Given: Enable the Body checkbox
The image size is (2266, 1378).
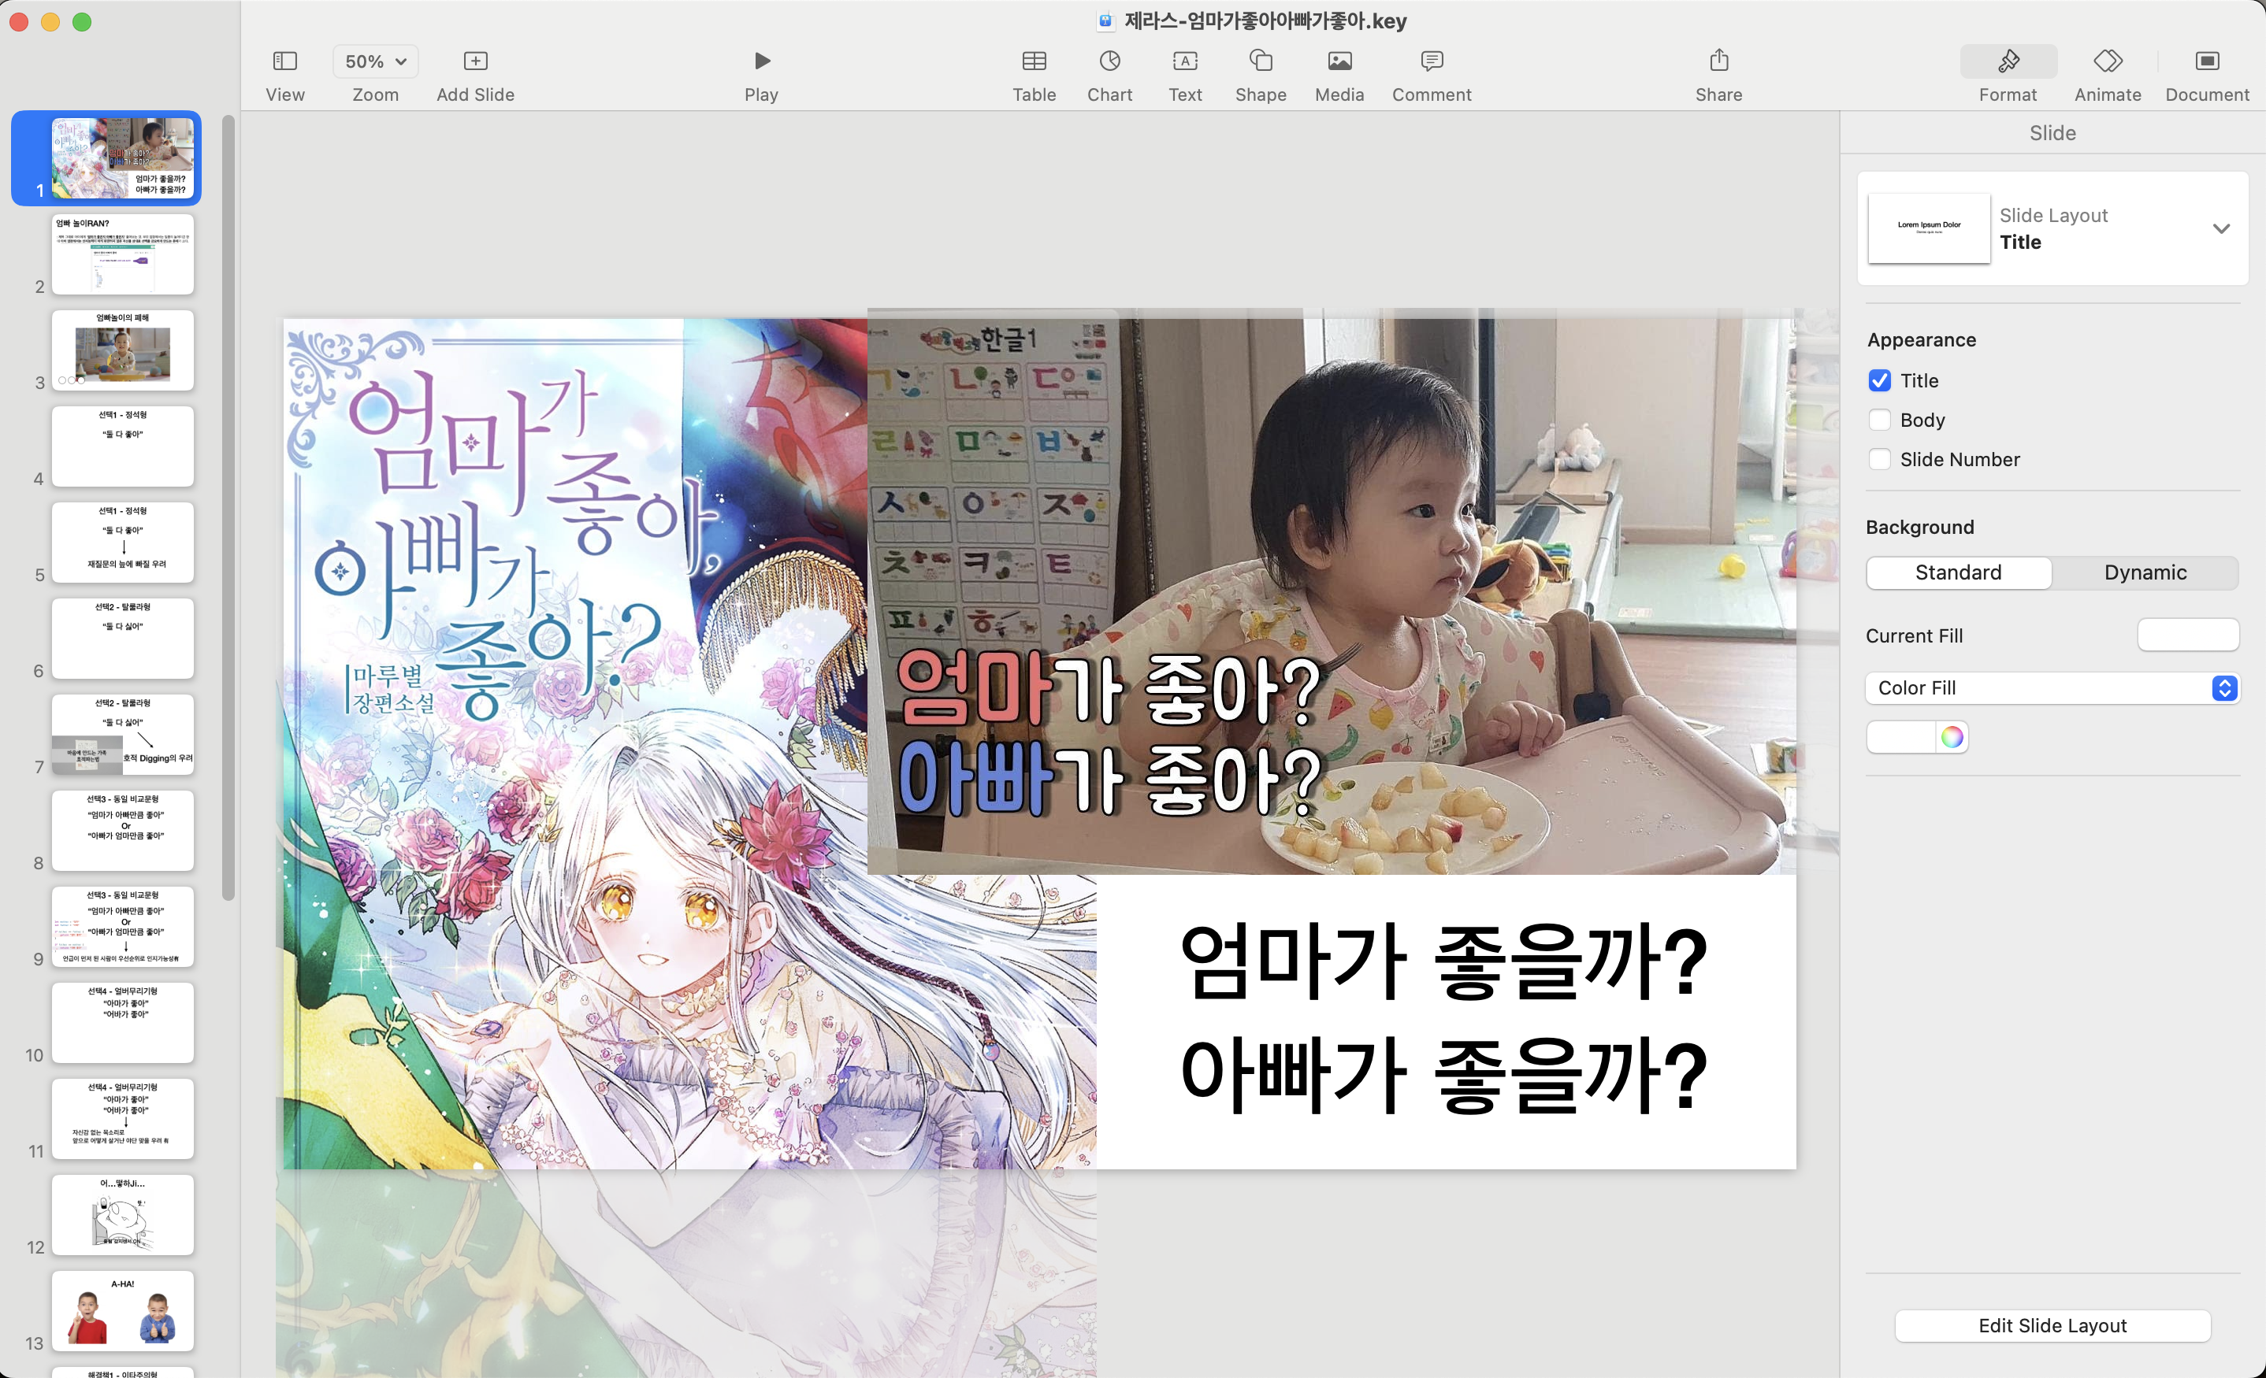Looking at the screenshot, I should point(1880,420).
